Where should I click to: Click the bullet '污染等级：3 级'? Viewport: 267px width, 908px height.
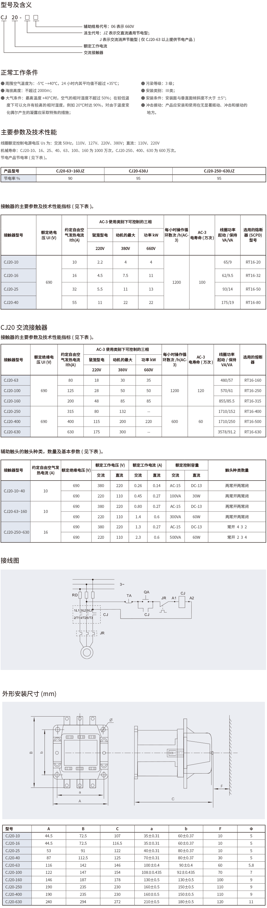(x=158, y=83)
